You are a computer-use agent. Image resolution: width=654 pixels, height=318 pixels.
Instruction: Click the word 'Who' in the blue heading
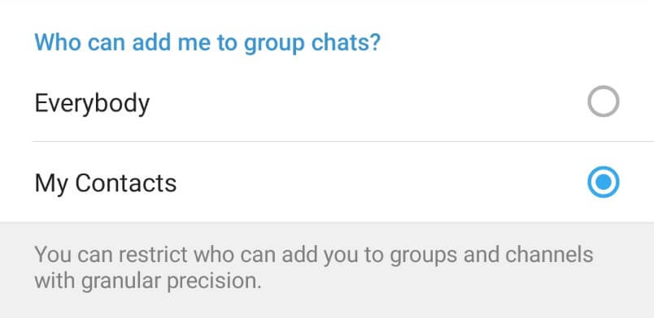[x=58, y=41]
